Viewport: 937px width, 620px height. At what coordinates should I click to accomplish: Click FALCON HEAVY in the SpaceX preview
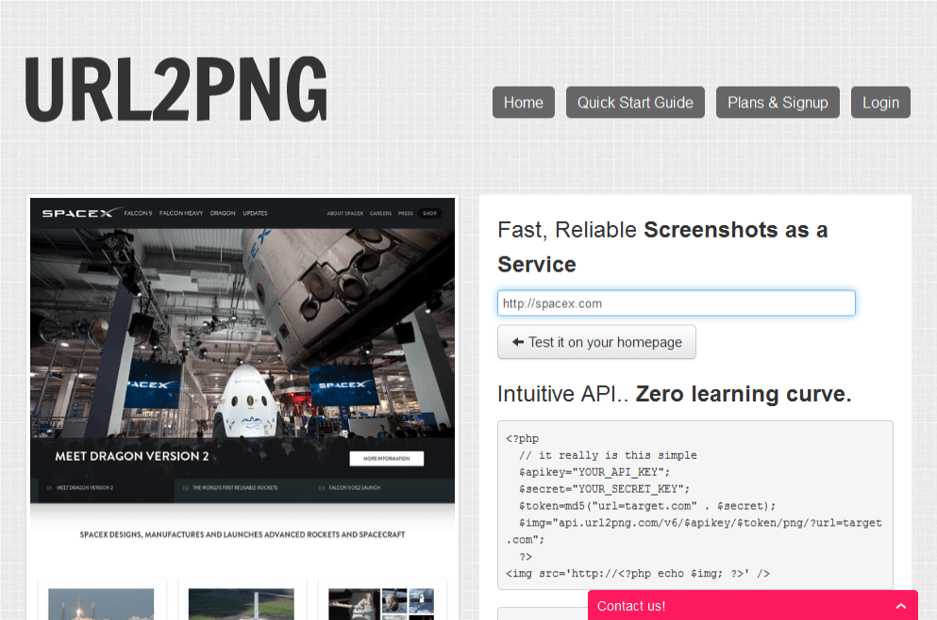tap(181, 213)
